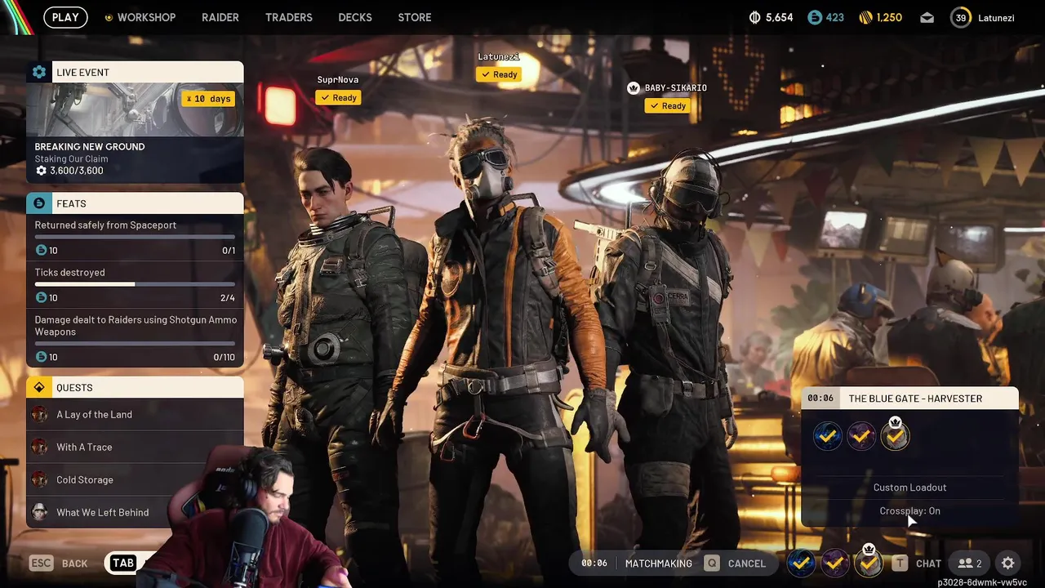Open the With A Trace quest
1045x588 pixels.
[x=135, y=447]
